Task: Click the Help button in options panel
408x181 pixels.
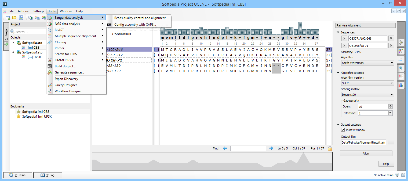Action: 386,164
